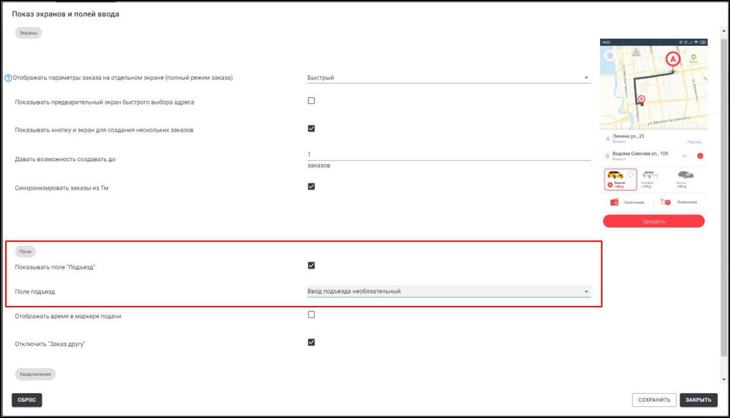Select the Business class car icon
The width and height of the screenshot is (730, 418).
click(685, 175)
